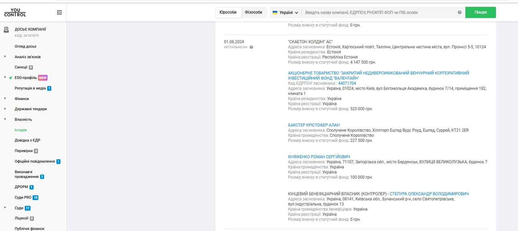Expand Суди menu section

pos(5,208)
